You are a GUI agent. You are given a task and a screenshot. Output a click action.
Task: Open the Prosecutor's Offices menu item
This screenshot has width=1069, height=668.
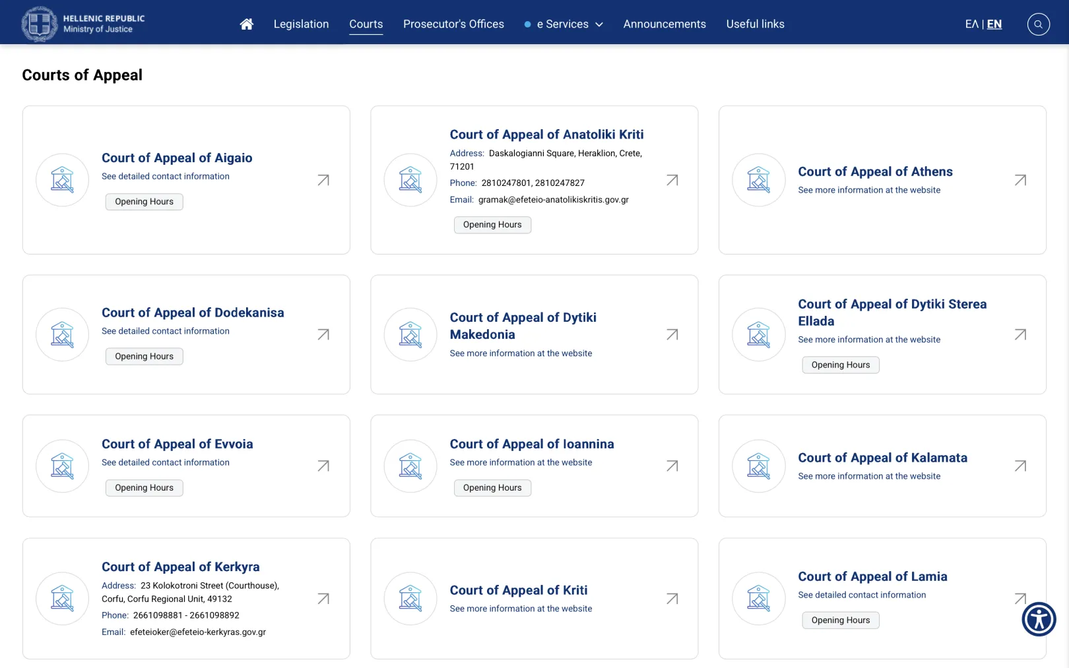coord(453,24)
